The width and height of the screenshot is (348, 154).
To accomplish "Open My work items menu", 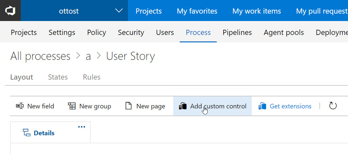I will [256, 11].
